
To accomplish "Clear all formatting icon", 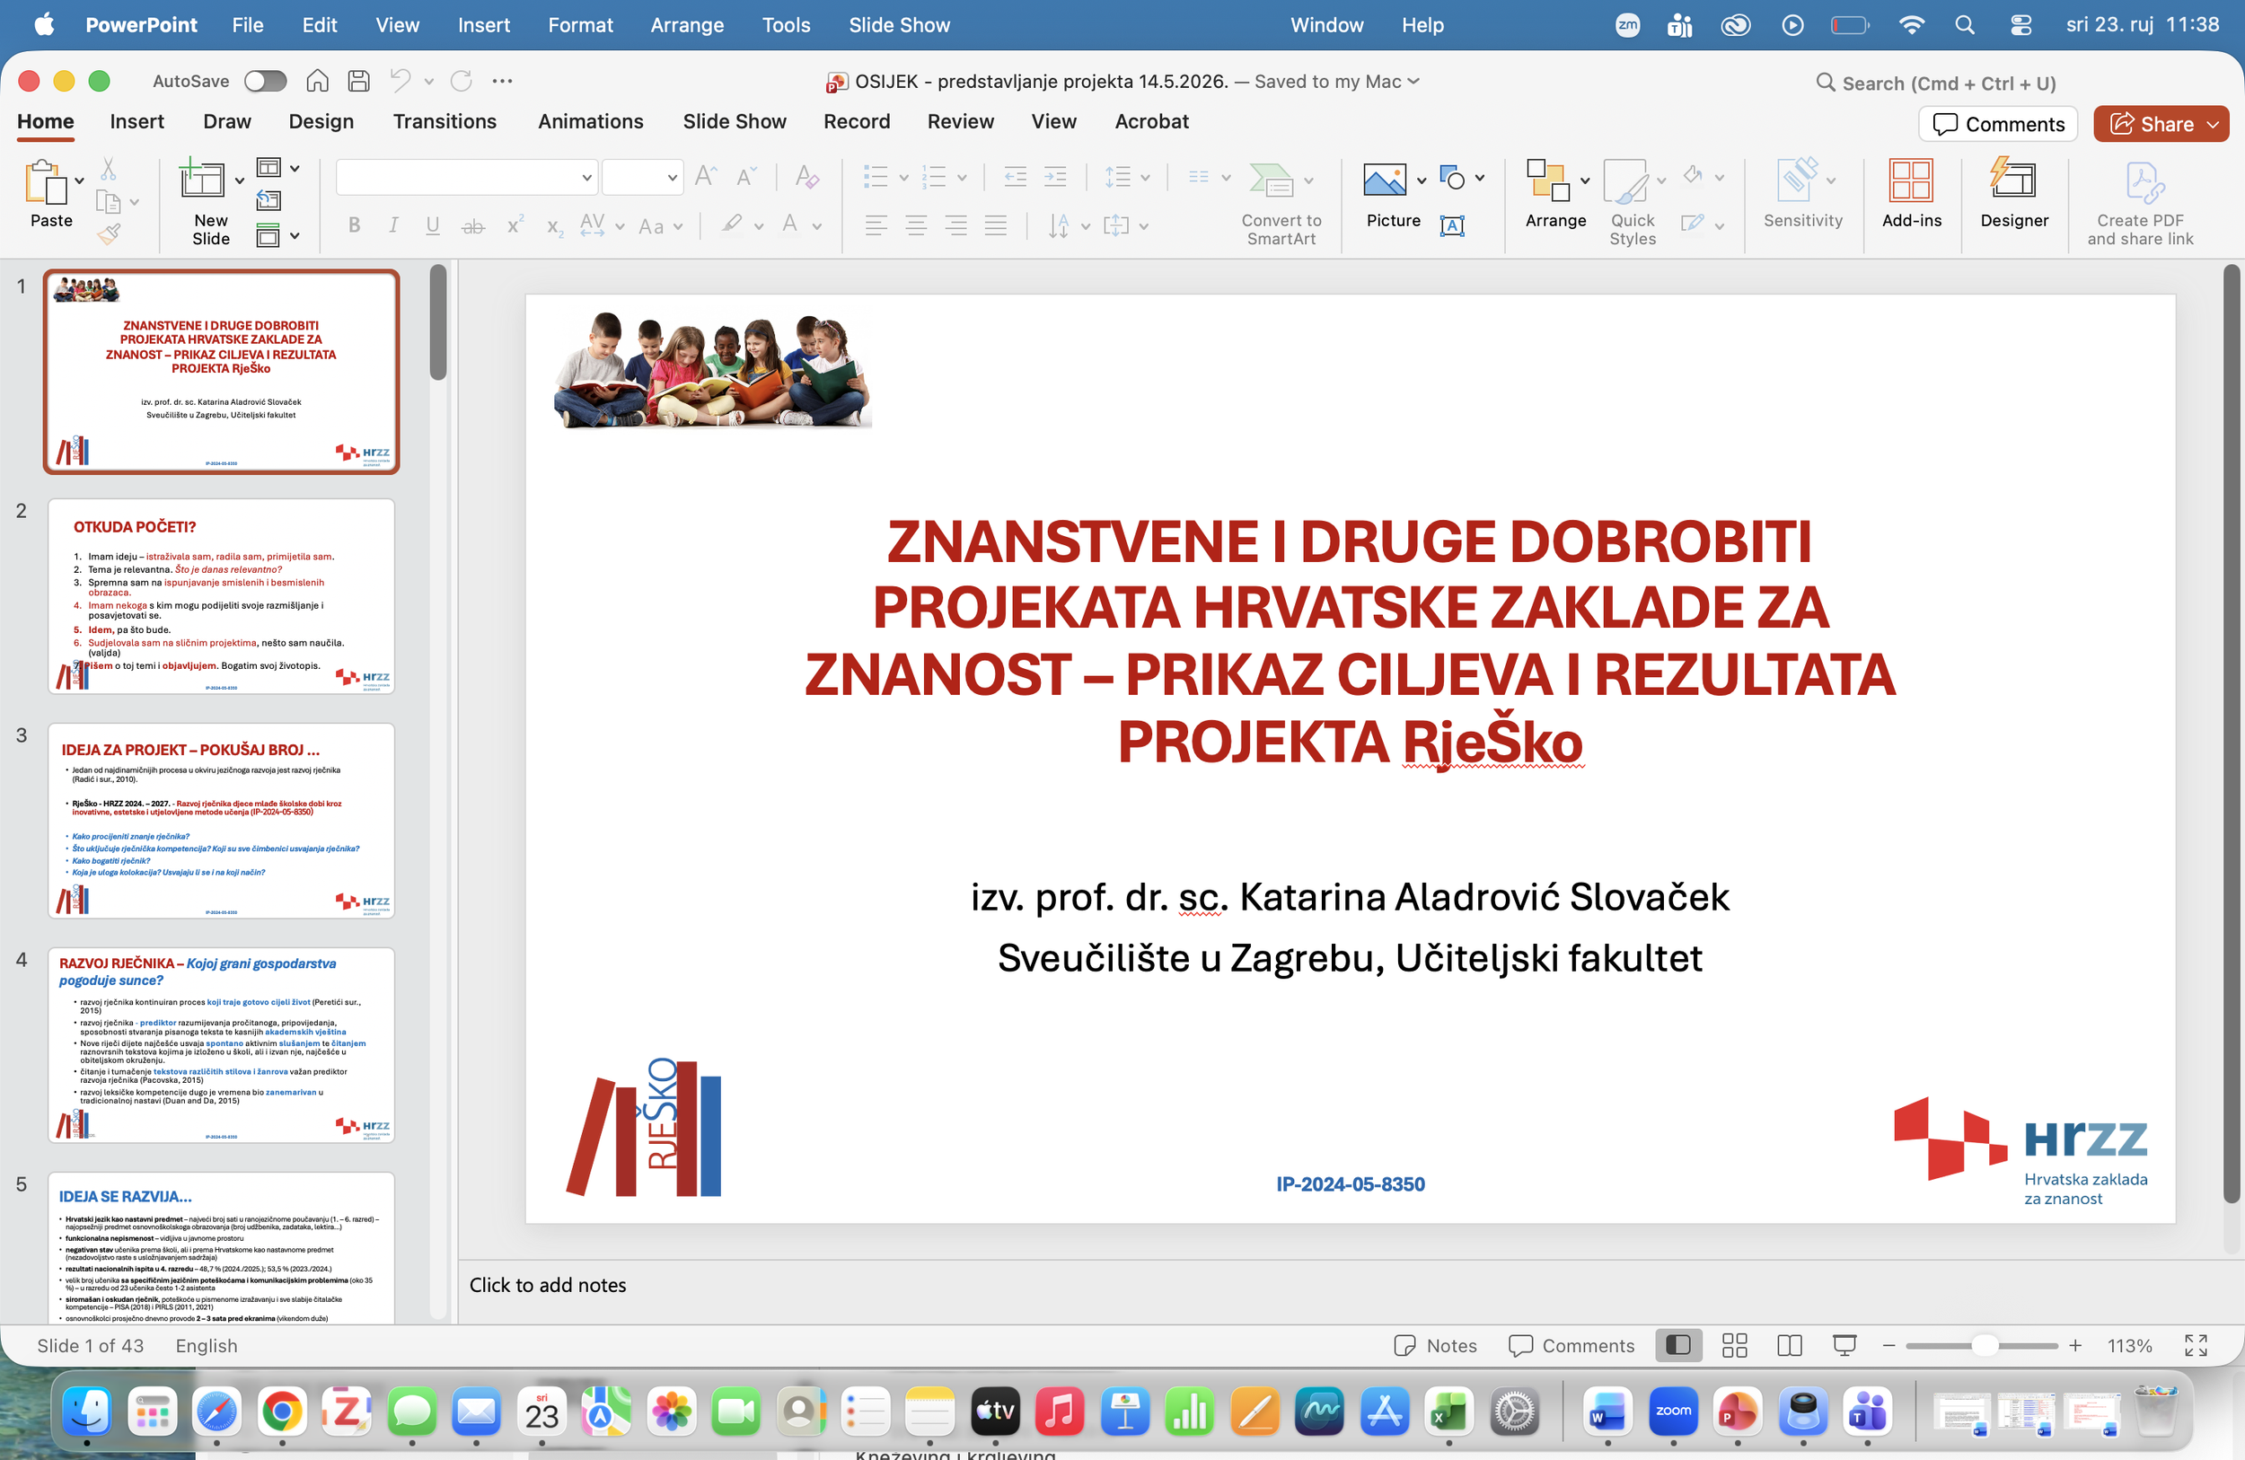I will pos(807,176).
